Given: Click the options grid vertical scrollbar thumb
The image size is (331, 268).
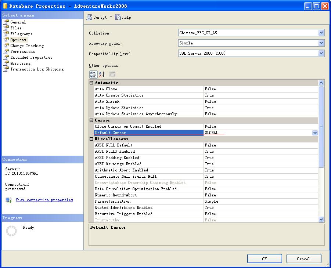Looking at the screenshot, I should 321,127.
